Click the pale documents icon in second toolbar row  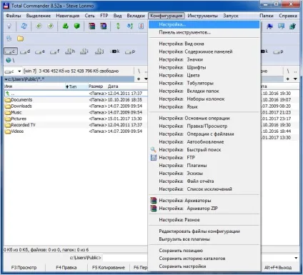9,39
